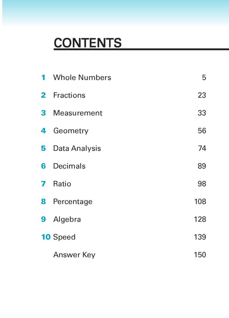Go to the Percentage chapter

point(73,202)
